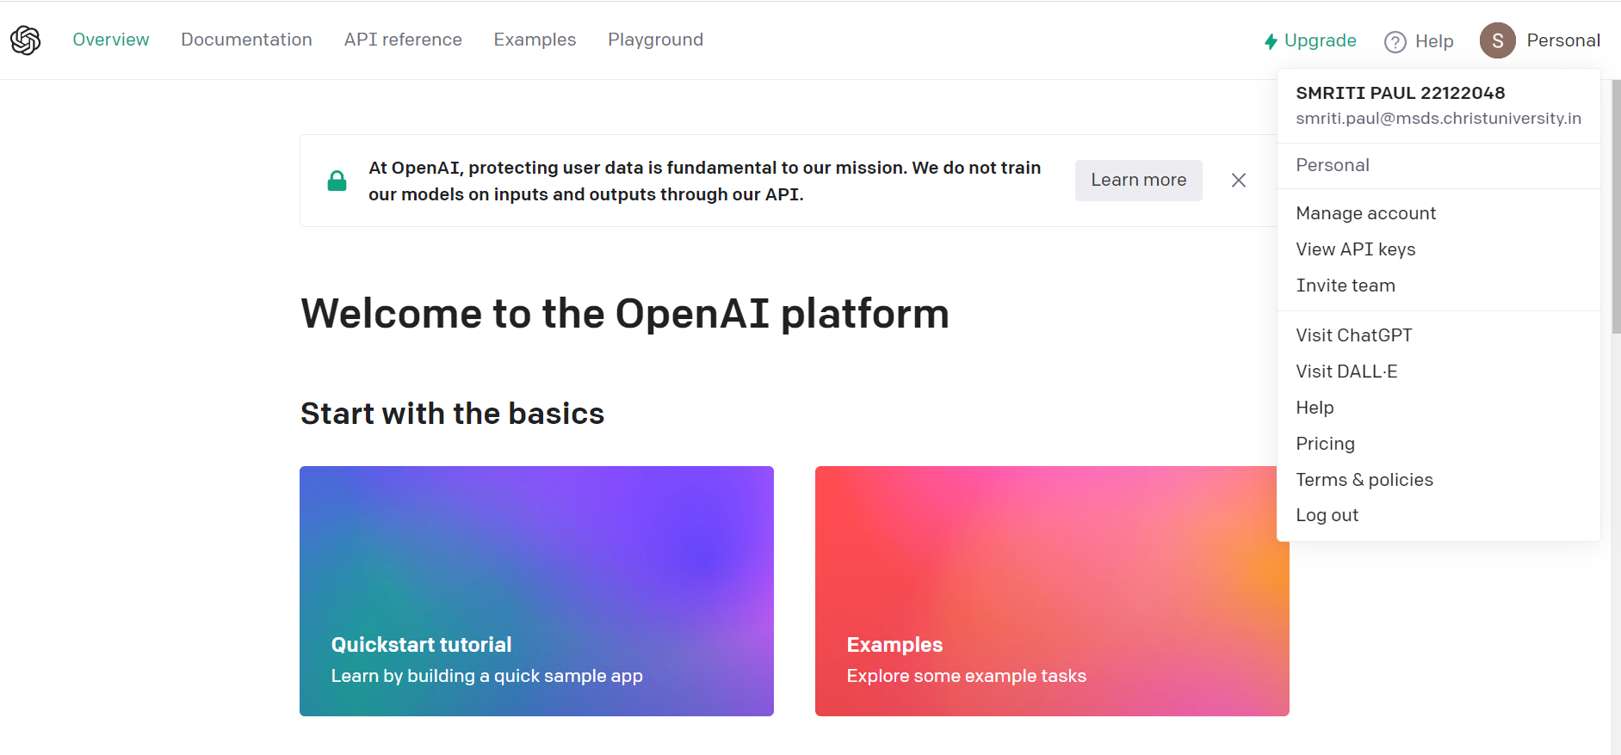Image resolution: width=1621 pixels, height=755 pixels.
Task: Click the page vertical scrollbar
Action: (1616, 206)
